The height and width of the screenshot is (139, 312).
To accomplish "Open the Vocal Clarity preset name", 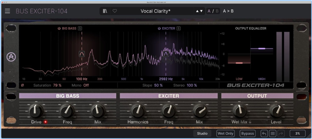I will click(155, 11).
